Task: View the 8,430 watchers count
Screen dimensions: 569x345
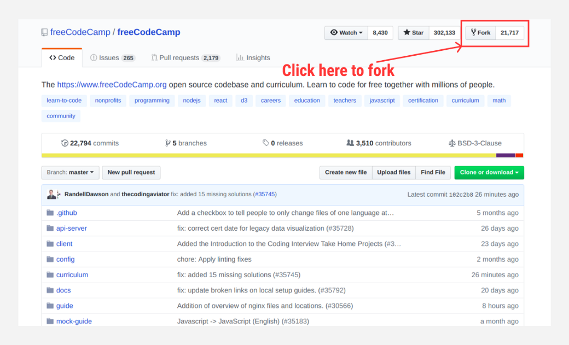Action: [x=380, y=33]
